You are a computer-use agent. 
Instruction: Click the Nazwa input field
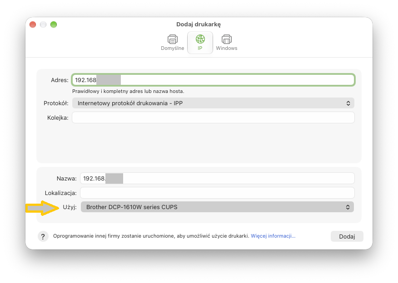coord(217,178)
